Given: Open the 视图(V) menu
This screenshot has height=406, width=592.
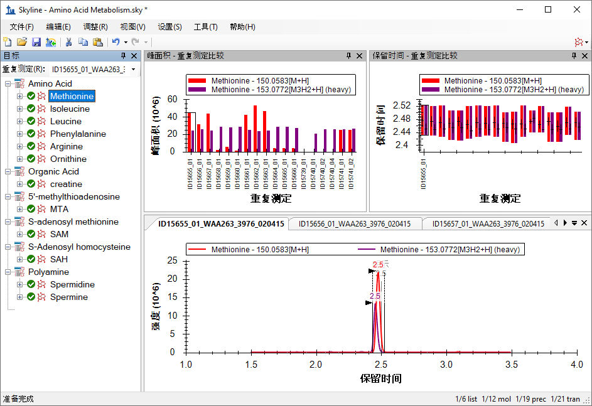Looking at the screenshot, I should click(x=132, y=27).
